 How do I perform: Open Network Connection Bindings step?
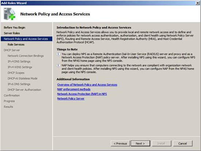pyautogui.click(x=26, y=56)
